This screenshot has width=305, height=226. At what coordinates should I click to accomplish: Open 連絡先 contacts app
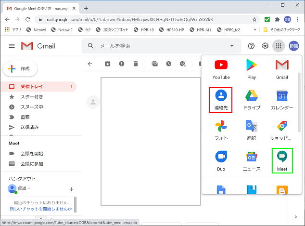click(221, 100)
